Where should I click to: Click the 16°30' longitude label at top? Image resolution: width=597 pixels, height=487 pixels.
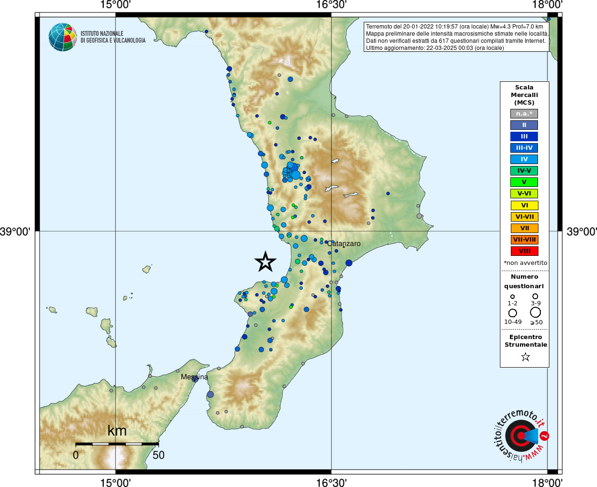click(331, 5)
